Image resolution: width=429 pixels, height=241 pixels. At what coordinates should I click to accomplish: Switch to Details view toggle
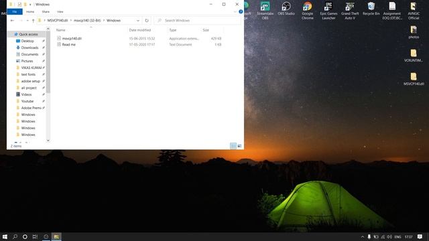click(x=233, y=146)
